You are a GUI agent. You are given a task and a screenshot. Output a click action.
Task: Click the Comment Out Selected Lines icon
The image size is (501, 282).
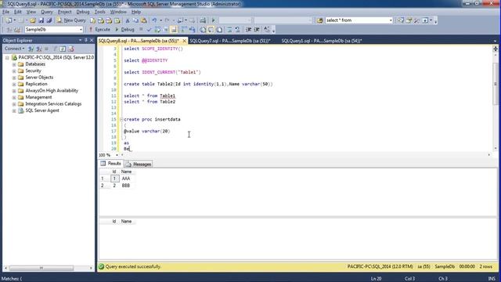(229, 30)
